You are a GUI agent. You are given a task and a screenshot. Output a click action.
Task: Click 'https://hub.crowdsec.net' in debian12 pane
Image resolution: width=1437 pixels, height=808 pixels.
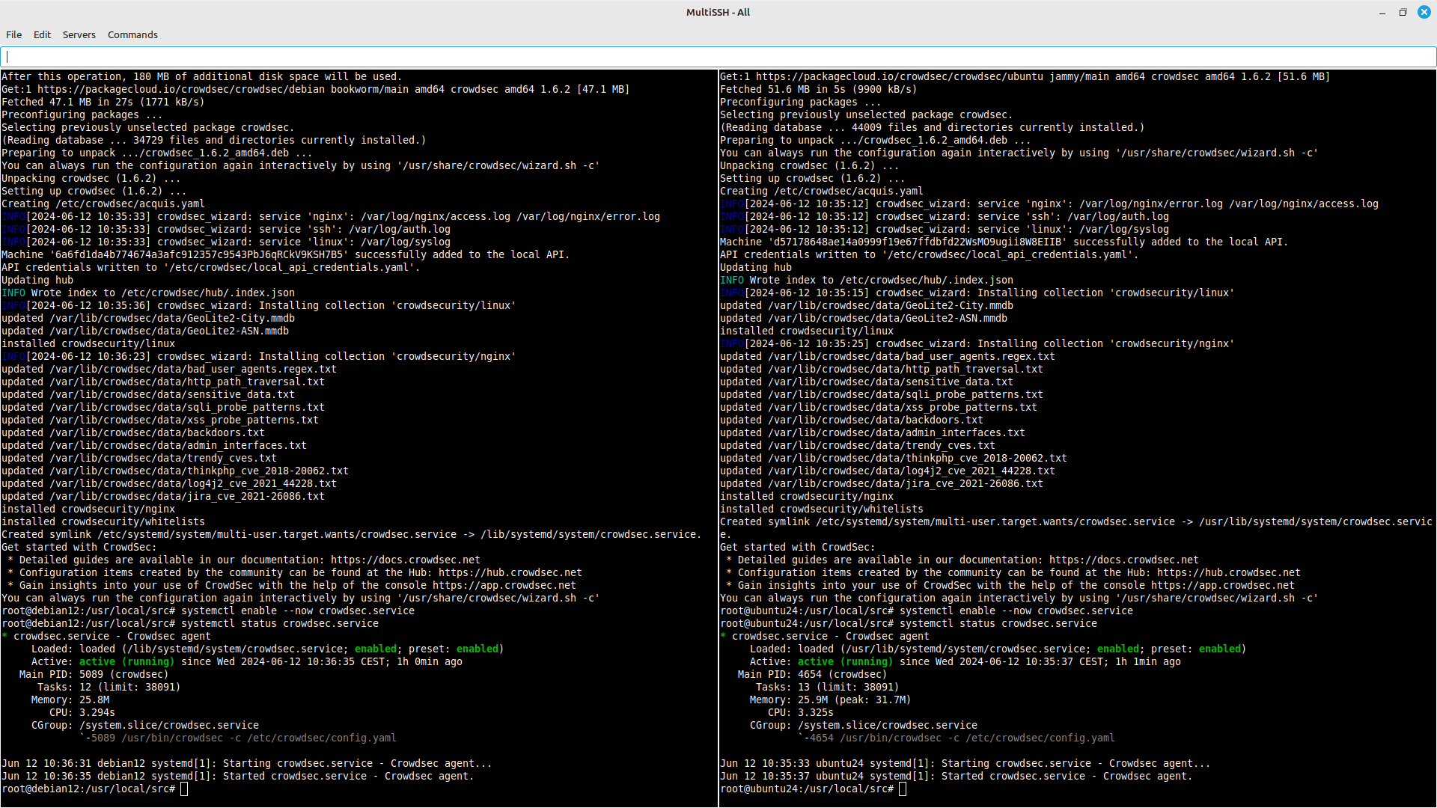[x=510, y=572]
